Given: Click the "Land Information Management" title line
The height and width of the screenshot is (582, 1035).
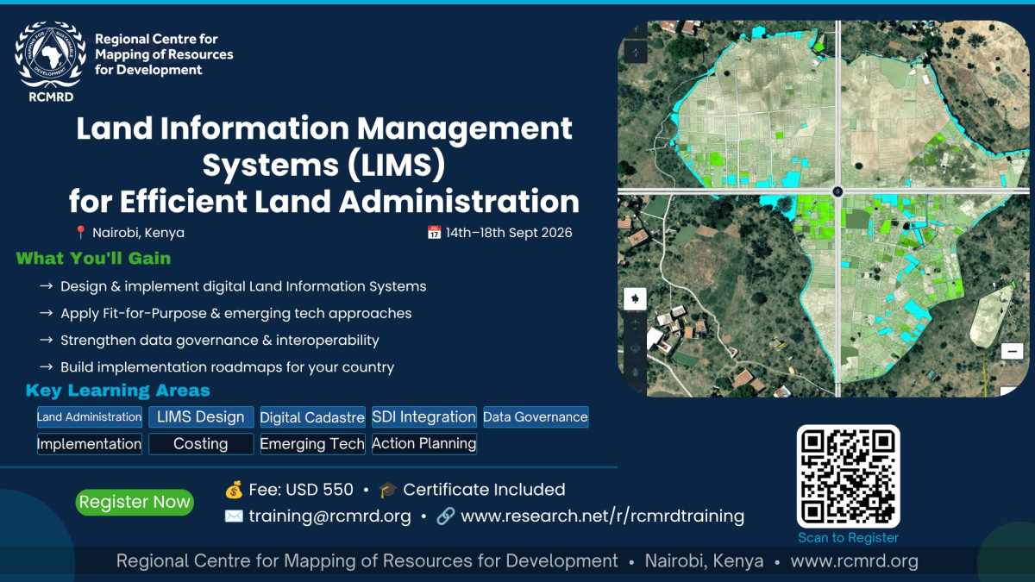Looking at the screenshot, I should click(x=324, y=128).
